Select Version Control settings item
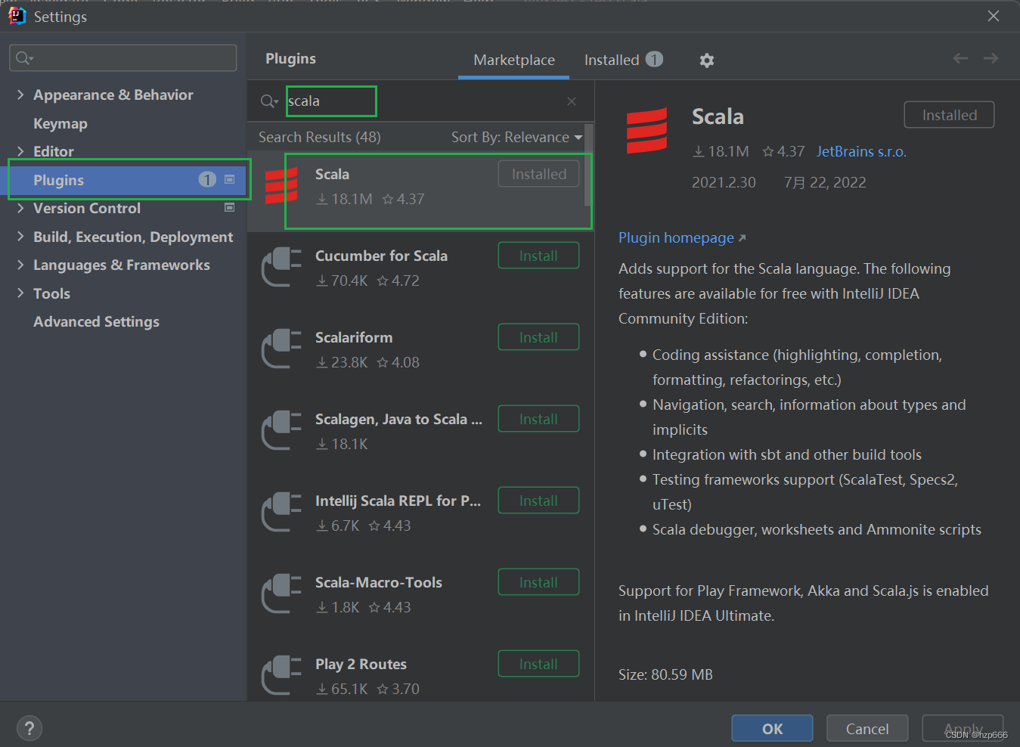This screenshot has width=1020, height=747. coord(87,208)
